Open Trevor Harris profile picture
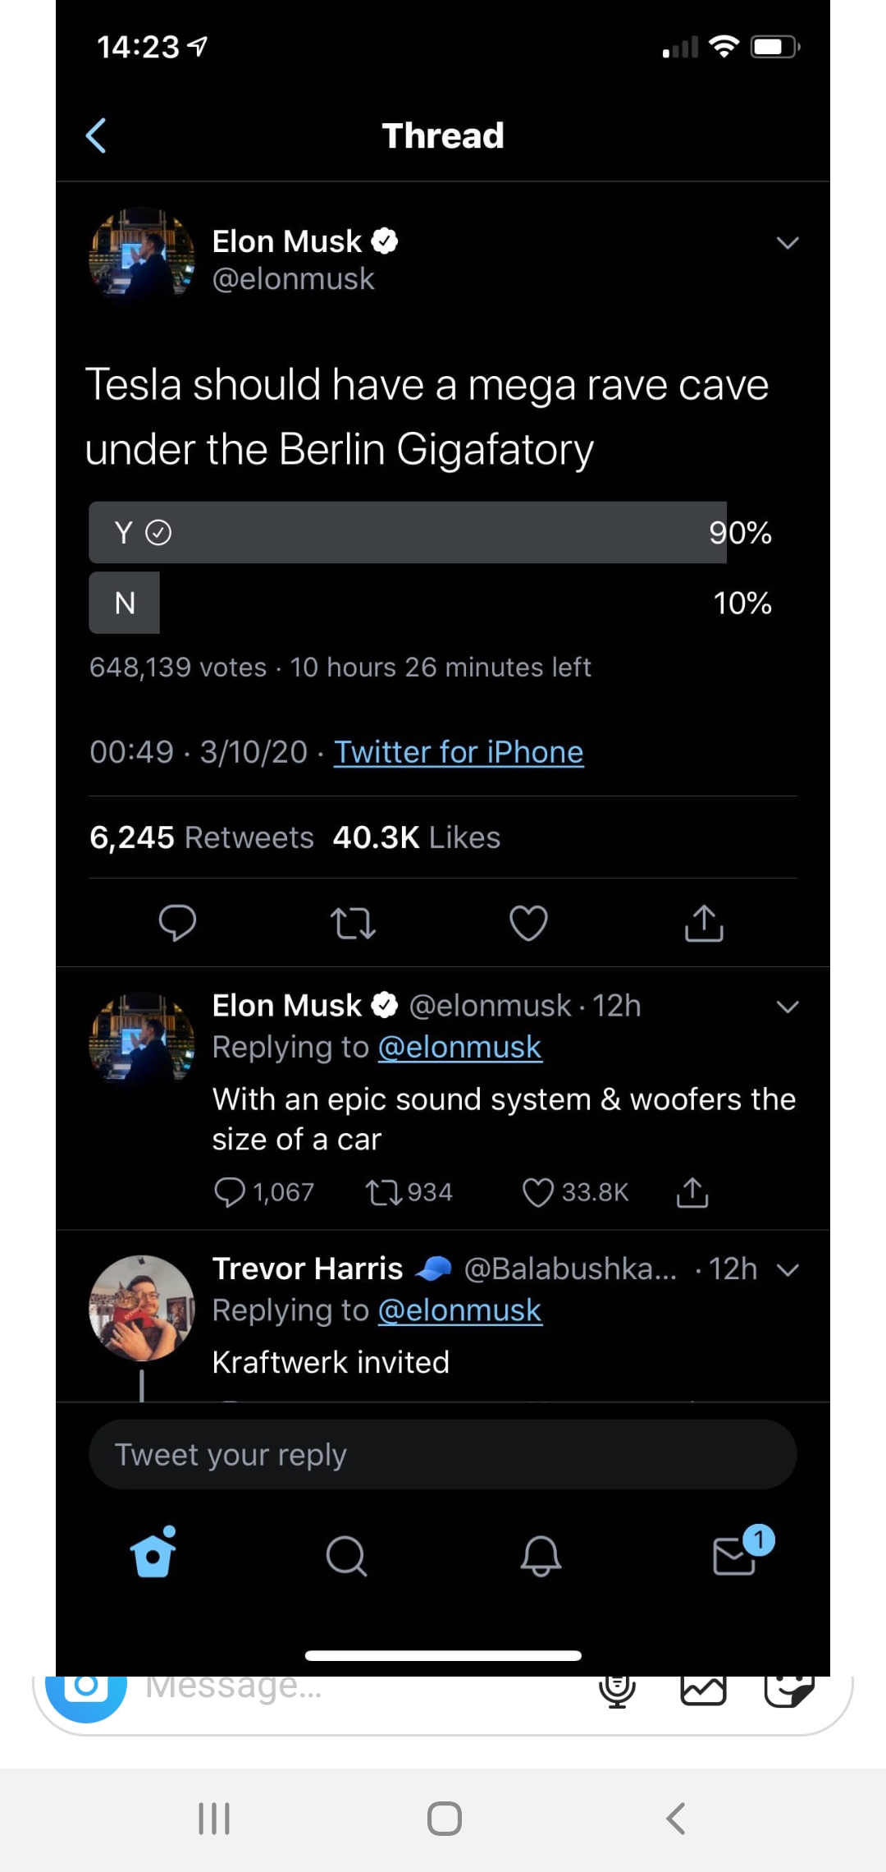Screen dimensions: 886x1872 point(142,1308)
